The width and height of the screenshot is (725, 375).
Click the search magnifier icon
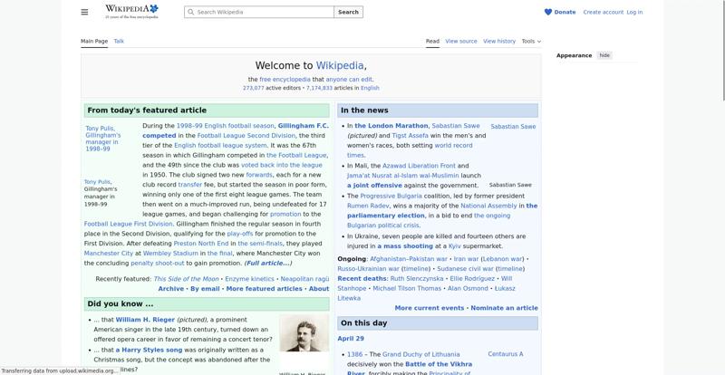pos(190,12)
